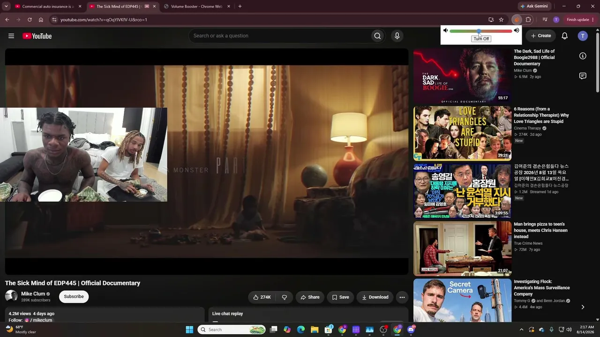The image size is (600, 337).
Task: Open the Chrome extensions puzzle menu
Action: point(528,20)
